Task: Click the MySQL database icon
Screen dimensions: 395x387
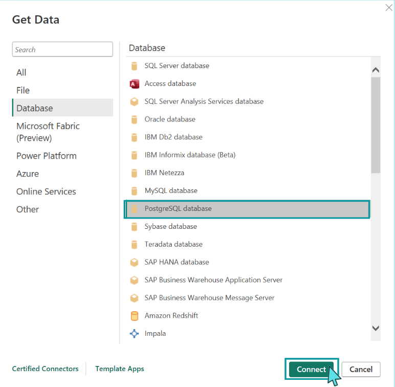Action: pyautogui.click(x=134, y=191)
